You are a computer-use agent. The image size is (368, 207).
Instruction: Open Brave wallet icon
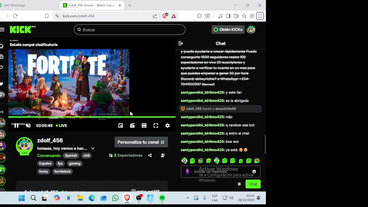point(236,16)
